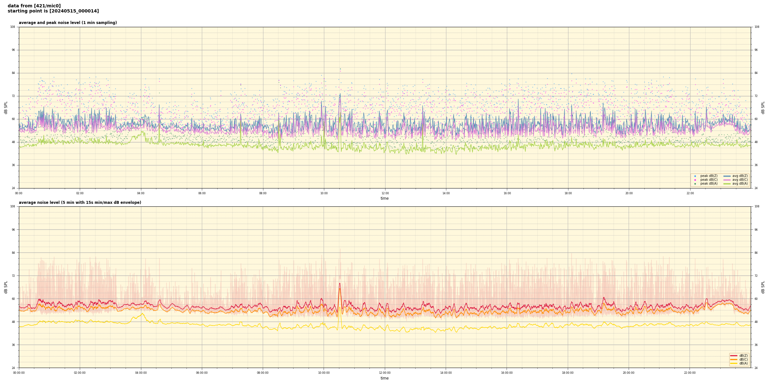Click the left 'dB SPL' label on the lower chart
The width and height of the screenshot is (769, 384).
(6, 287)
